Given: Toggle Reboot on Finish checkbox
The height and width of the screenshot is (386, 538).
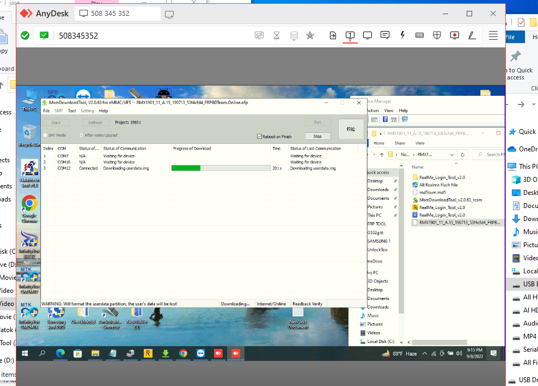Looking at the screenshot, I should pyautogui.click(x=259, y=137).
